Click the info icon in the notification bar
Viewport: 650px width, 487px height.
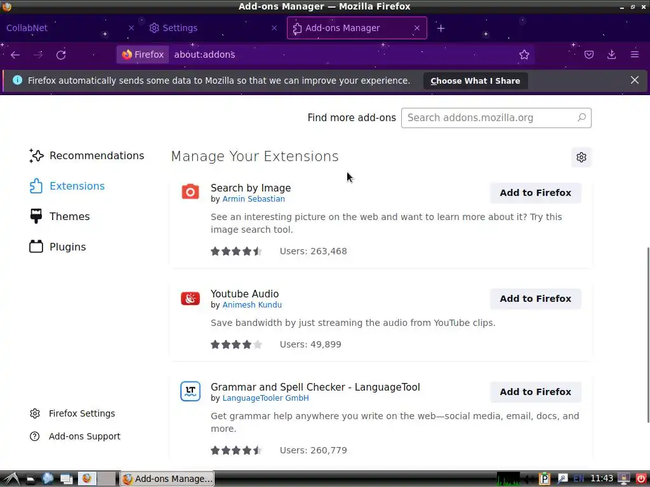pyautogui.click(x=17, y=80)
